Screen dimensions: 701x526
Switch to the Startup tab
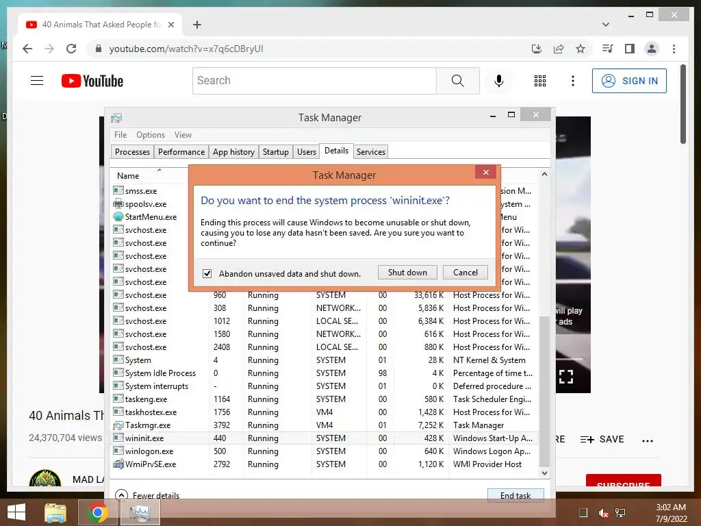(275, 151)
